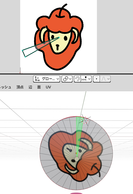Open the transform pivot point dropdown

point(67,79)
